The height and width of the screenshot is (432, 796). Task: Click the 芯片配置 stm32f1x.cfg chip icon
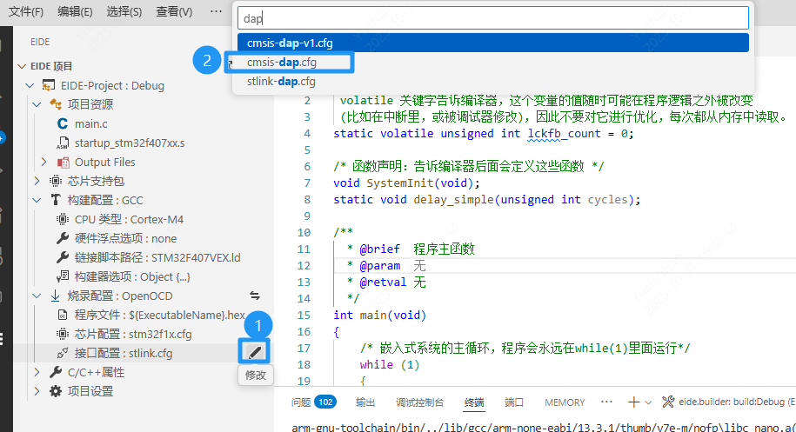[63, 334]
